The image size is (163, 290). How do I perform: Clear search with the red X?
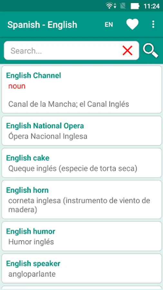click(x=127, y=51)
